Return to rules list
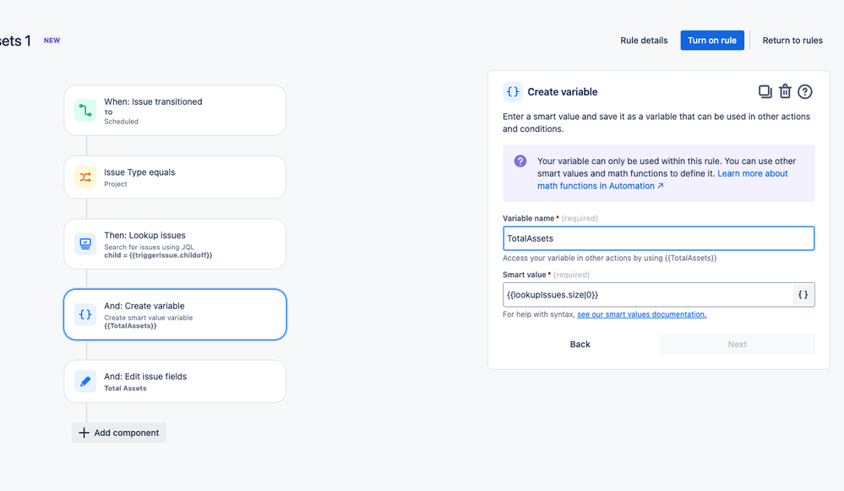 click(792, 41)
